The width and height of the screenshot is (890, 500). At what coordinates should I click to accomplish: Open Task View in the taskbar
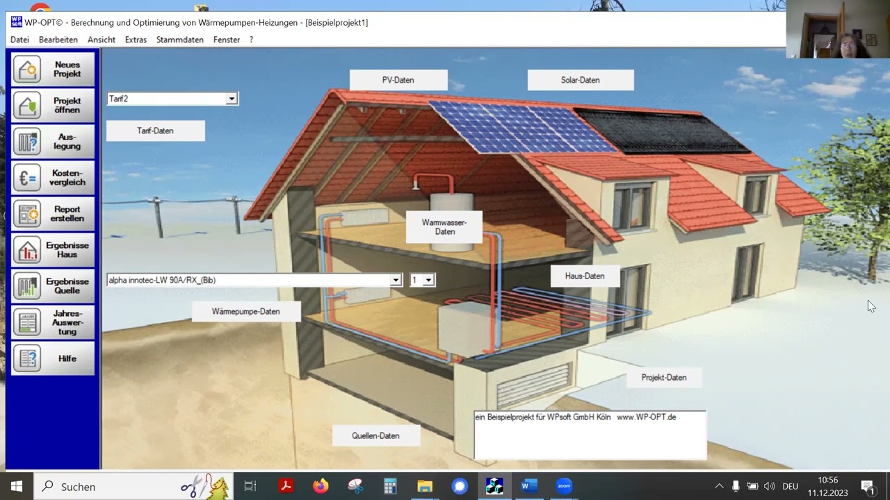point(250,486)
